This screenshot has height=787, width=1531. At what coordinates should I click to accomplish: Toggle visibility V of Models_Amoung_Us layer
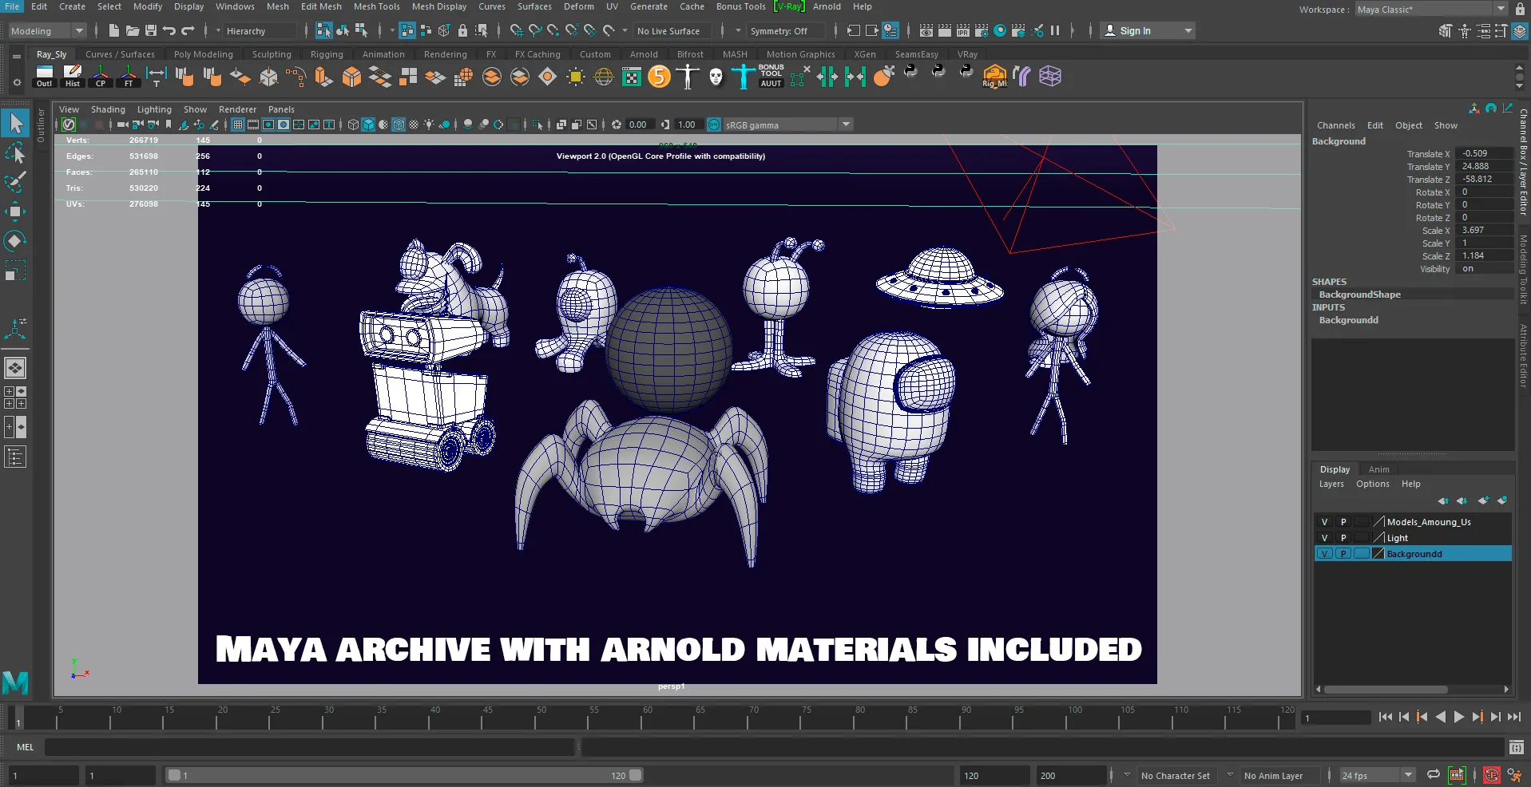[x=1324, y=522]
